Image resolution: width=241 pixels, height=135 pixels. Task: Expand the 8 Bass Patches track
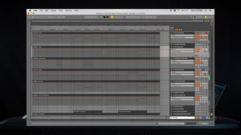point(172,93)
